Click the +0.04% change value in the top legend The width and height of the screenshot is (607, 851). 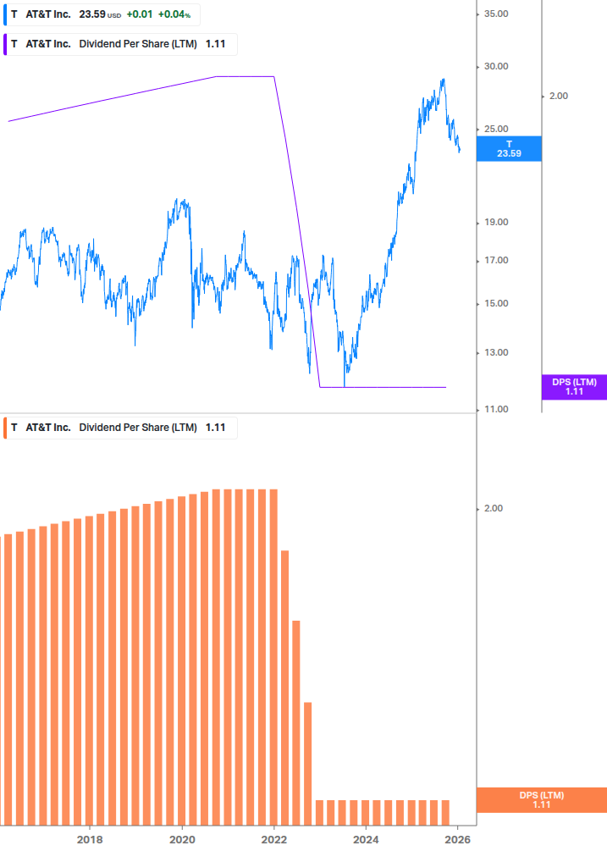tap(175, 14)
